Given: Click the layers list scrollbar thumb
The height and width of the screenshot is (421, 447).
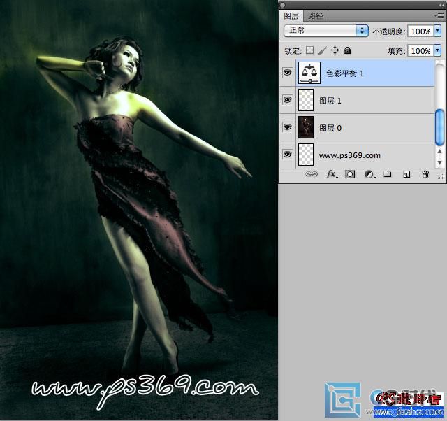Looking at the screenshot, I should click(x=439, y=127).
